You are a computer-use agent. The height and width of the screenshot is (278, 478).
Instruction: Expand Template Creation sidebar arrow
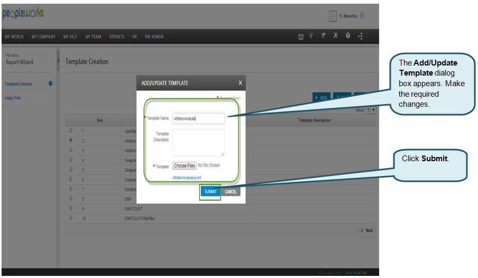[x=50, y=84]
